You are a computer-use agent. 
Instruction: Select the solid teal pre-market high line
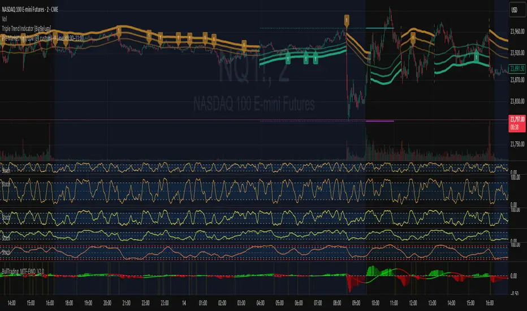(x=379, y=28)
